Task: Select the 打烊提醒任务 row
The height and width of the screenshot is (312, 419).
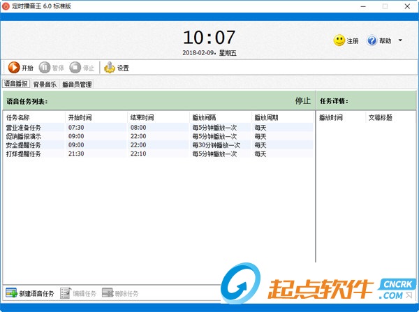Action: pos(159,154)
